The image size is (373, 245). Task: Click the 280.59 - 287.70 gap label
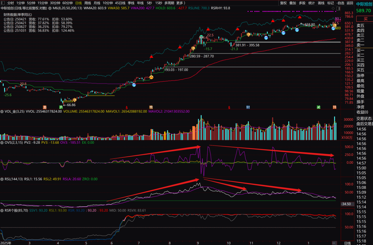[202, 56]
